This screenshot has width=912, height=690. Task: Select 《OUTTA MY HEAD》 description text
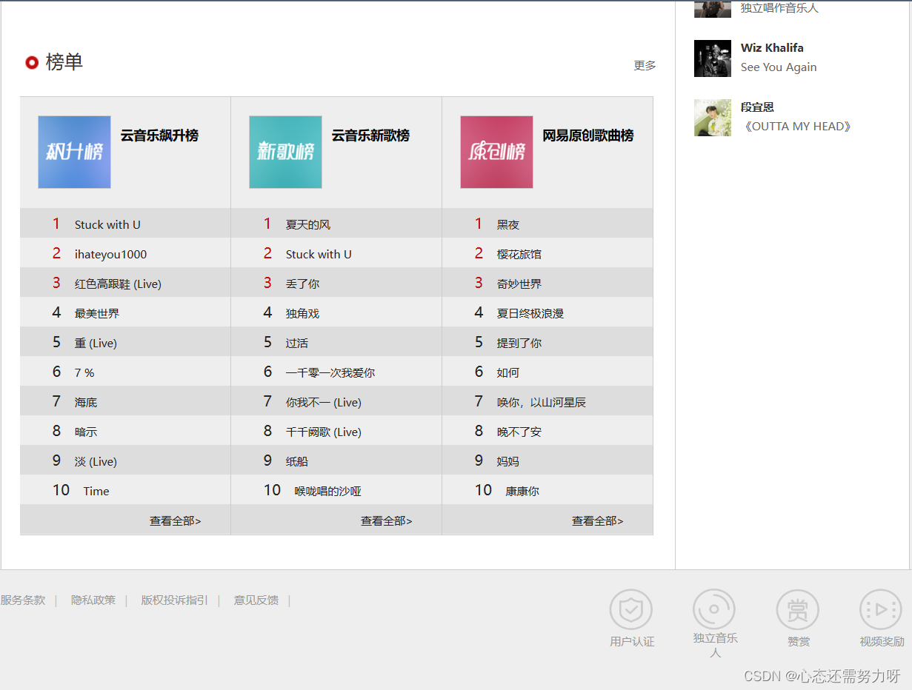coord(796,127)
